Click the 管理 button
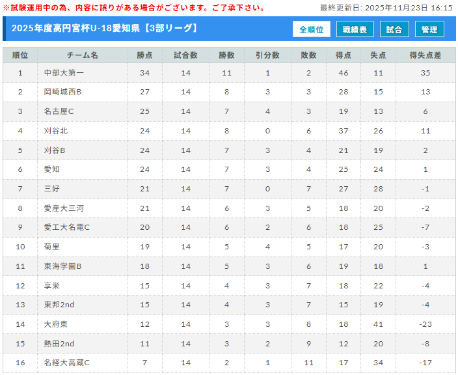458x375 pixels. coord(429,29)
